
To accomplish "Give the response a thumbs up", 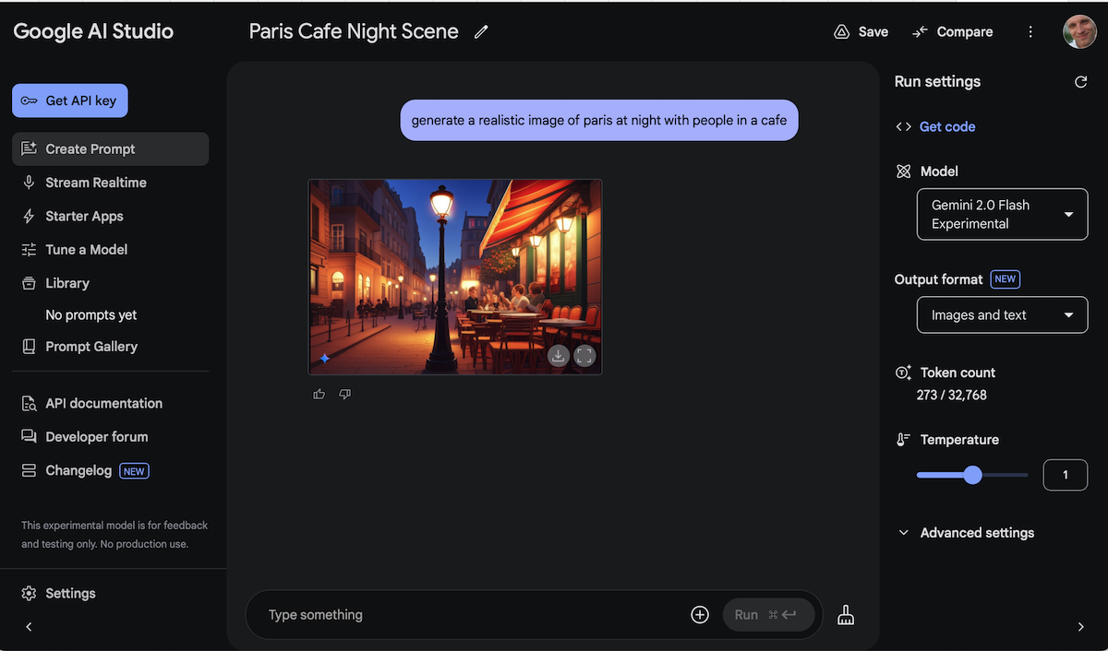I will [319, 394].
